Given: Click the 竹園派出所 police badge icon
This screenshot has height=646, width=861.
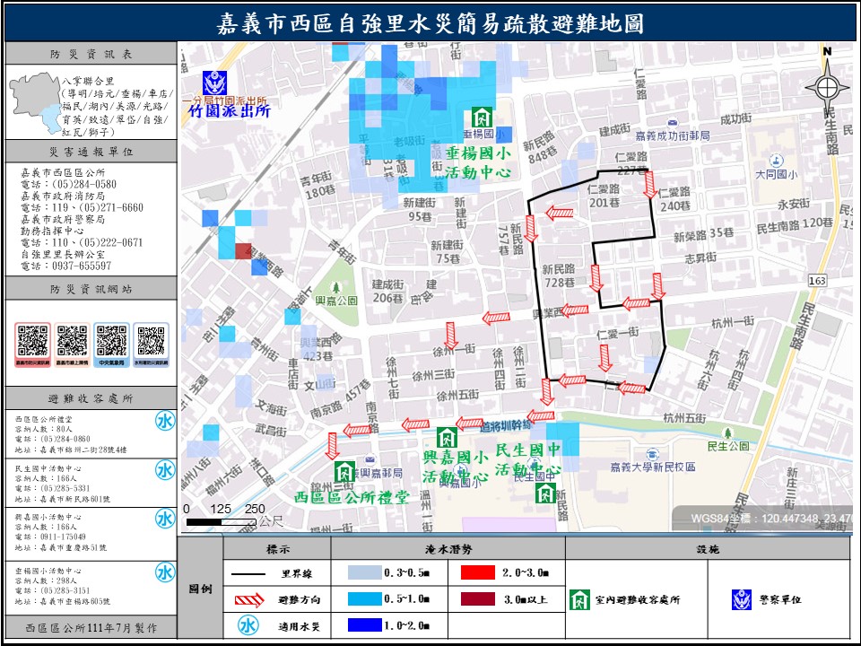Looking at the screenshot, I should point(213,83).
